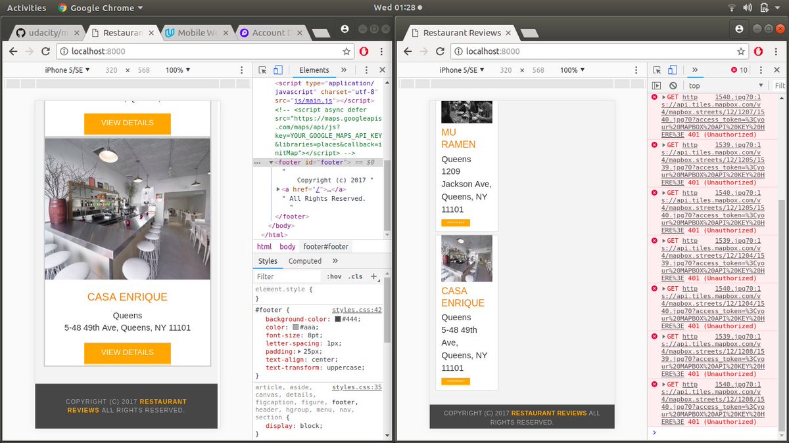The height and width of the screenshot is (443, 789).
Task: Click the Styles filter input field
Action: click(x=287, y=276)
